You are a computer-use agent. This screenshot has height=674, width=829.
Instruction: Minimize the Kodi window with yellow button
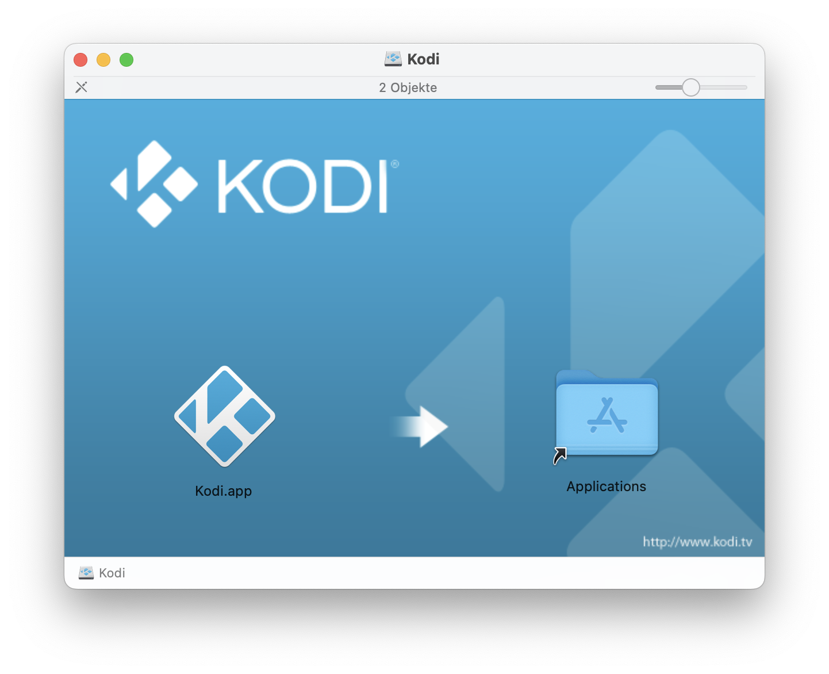[x=103, y=60]
